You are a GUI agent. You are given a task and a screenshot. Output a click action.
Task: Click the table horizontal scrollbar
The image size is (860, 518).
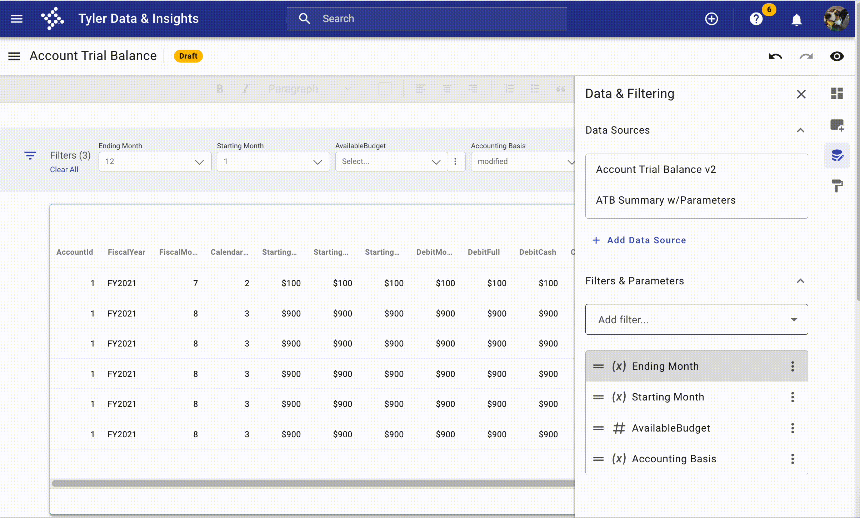pos(313,483)
